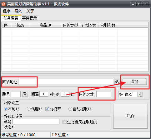This screenshot has height=139, width=151.
Task: Switch to the 任务查看 tab
Action: click(x=11, y=18)
